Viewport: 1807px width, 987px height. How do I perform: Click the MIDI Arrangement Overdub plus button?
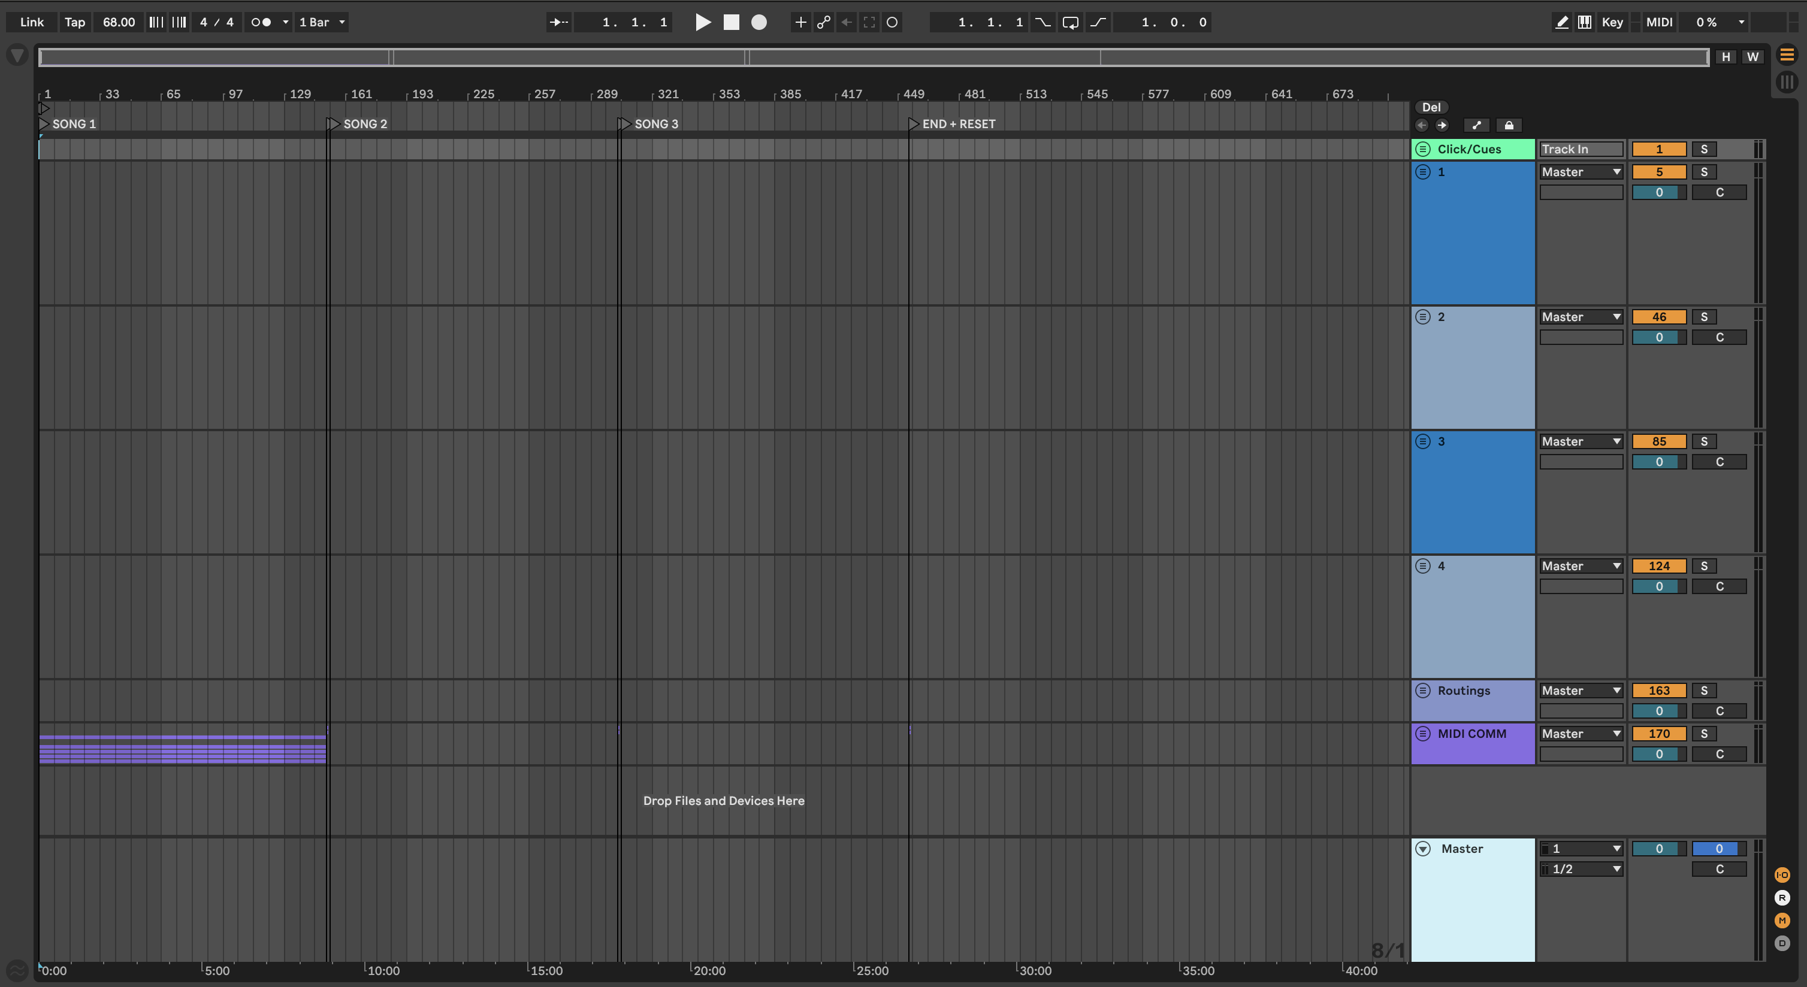800,22
